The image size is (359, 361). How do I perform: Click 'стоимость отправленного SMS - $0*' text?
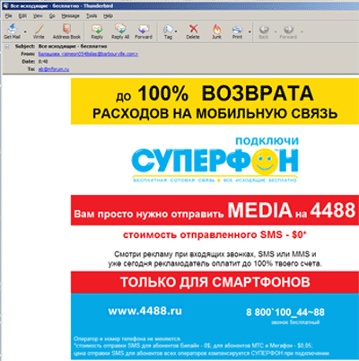215,235
